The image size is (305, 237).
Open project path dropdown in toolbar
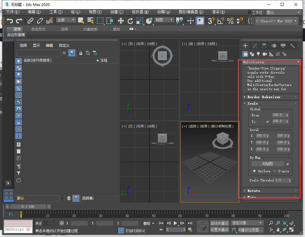[x=276, y=21]
